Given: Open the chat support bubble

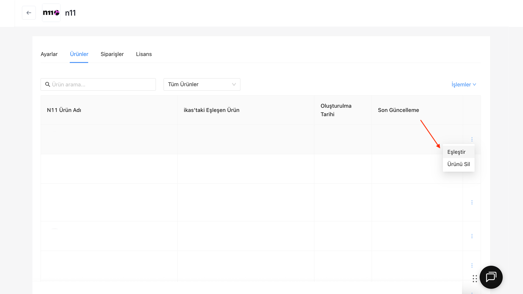Looking at the screenshot, I should (491, 277).
